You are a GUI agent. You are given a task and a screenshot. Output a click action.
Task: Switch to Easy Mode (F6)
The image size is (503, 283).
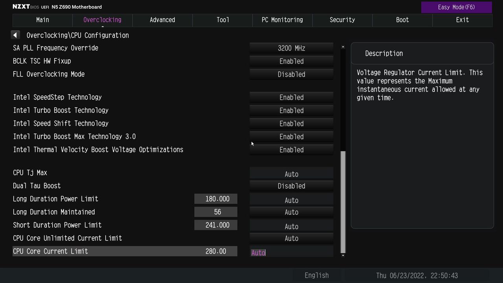(x=457, y=7)
